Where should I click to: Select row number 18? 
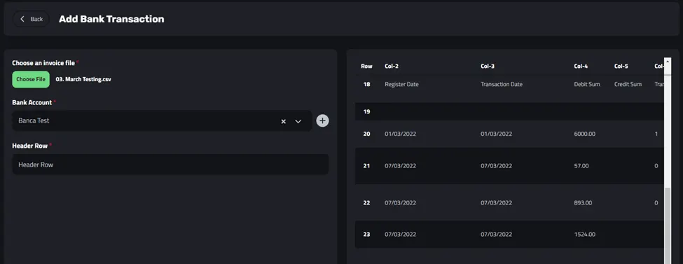coord(366,84)
